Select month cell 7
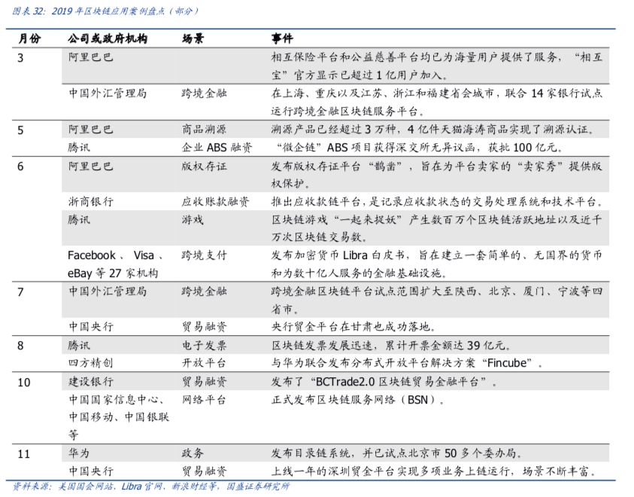 (x=20, y=292)
